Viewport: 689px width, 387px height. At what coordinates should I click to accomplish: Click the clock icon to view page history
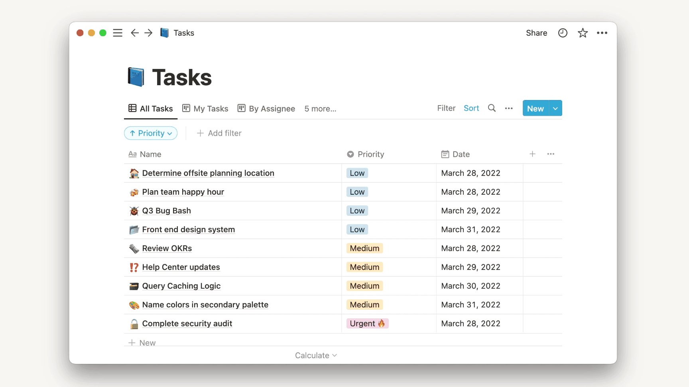pos(563,33)
